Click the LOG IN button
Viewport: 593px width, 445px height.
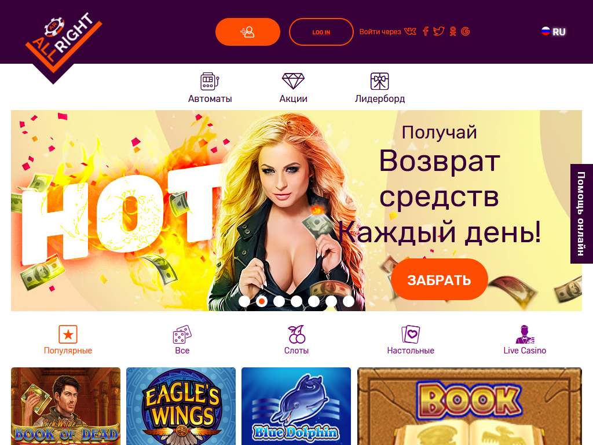[321, 32]
